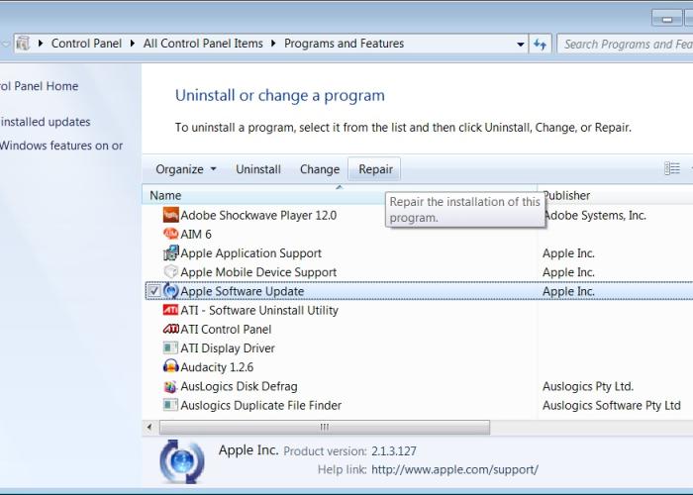Screen dimensions: 693x495
Task: Sort by the Publisher column header
Action: tap(615, 195)
